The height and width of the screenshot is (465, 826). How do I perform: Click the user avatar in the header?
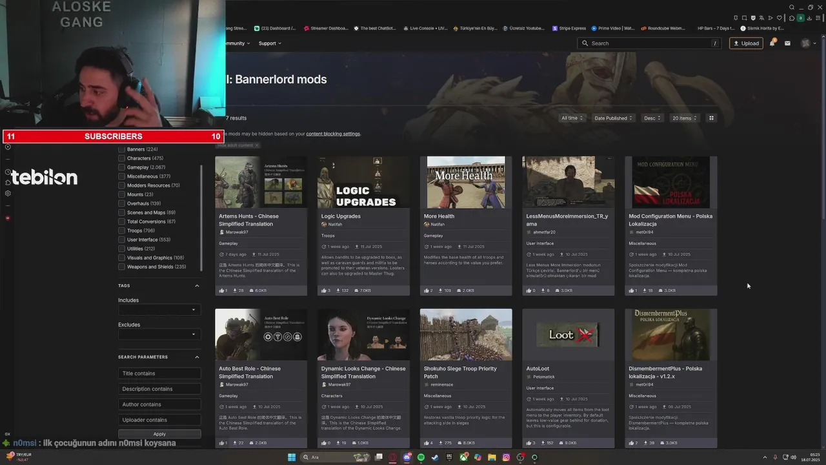tap(805, 43)
